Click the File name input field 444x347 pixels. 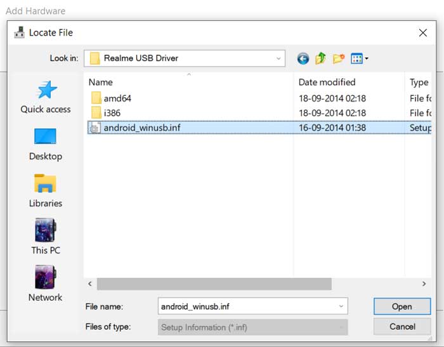click(252, 306)
